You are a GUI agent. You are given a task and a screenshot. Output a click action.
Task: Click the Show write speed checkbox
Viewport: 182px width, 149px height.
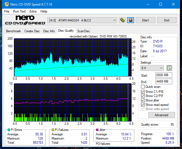coord(143,109)
